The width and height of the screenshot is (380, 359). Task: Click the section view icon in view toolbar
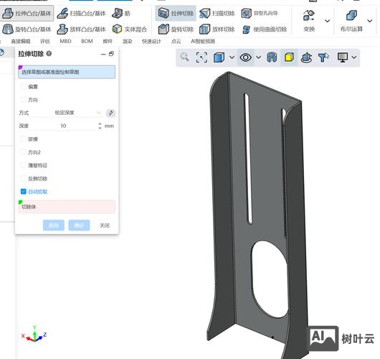272,57
